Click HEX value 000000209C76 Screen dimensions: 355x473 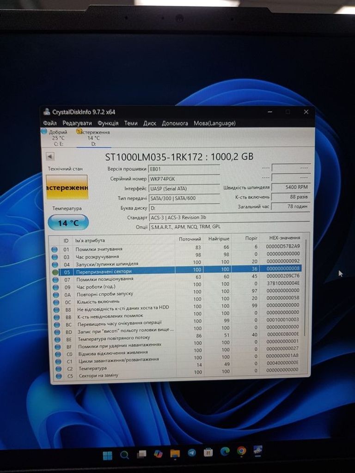tap(283, 276)
